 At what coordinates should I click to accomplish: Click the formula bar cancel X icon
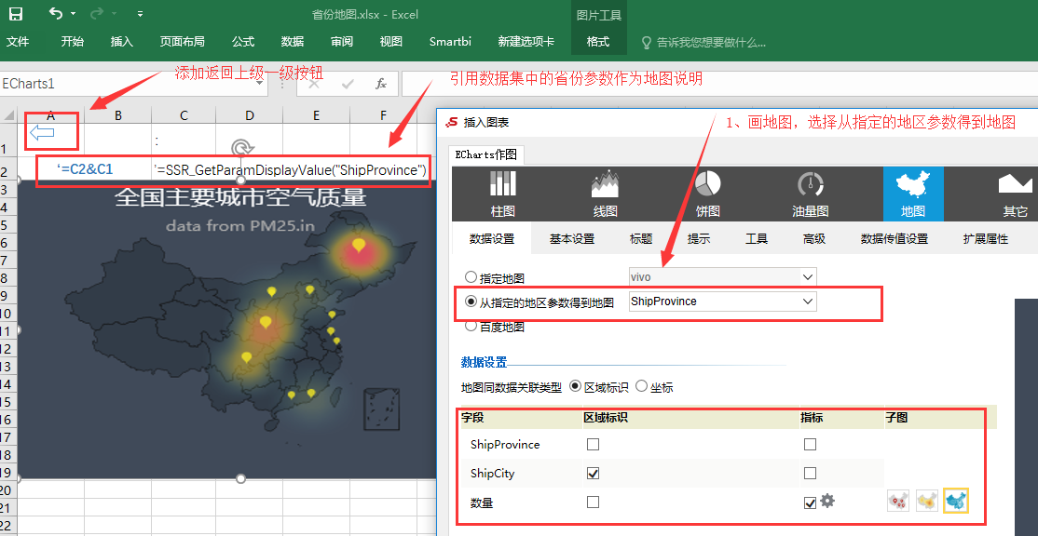314,84
